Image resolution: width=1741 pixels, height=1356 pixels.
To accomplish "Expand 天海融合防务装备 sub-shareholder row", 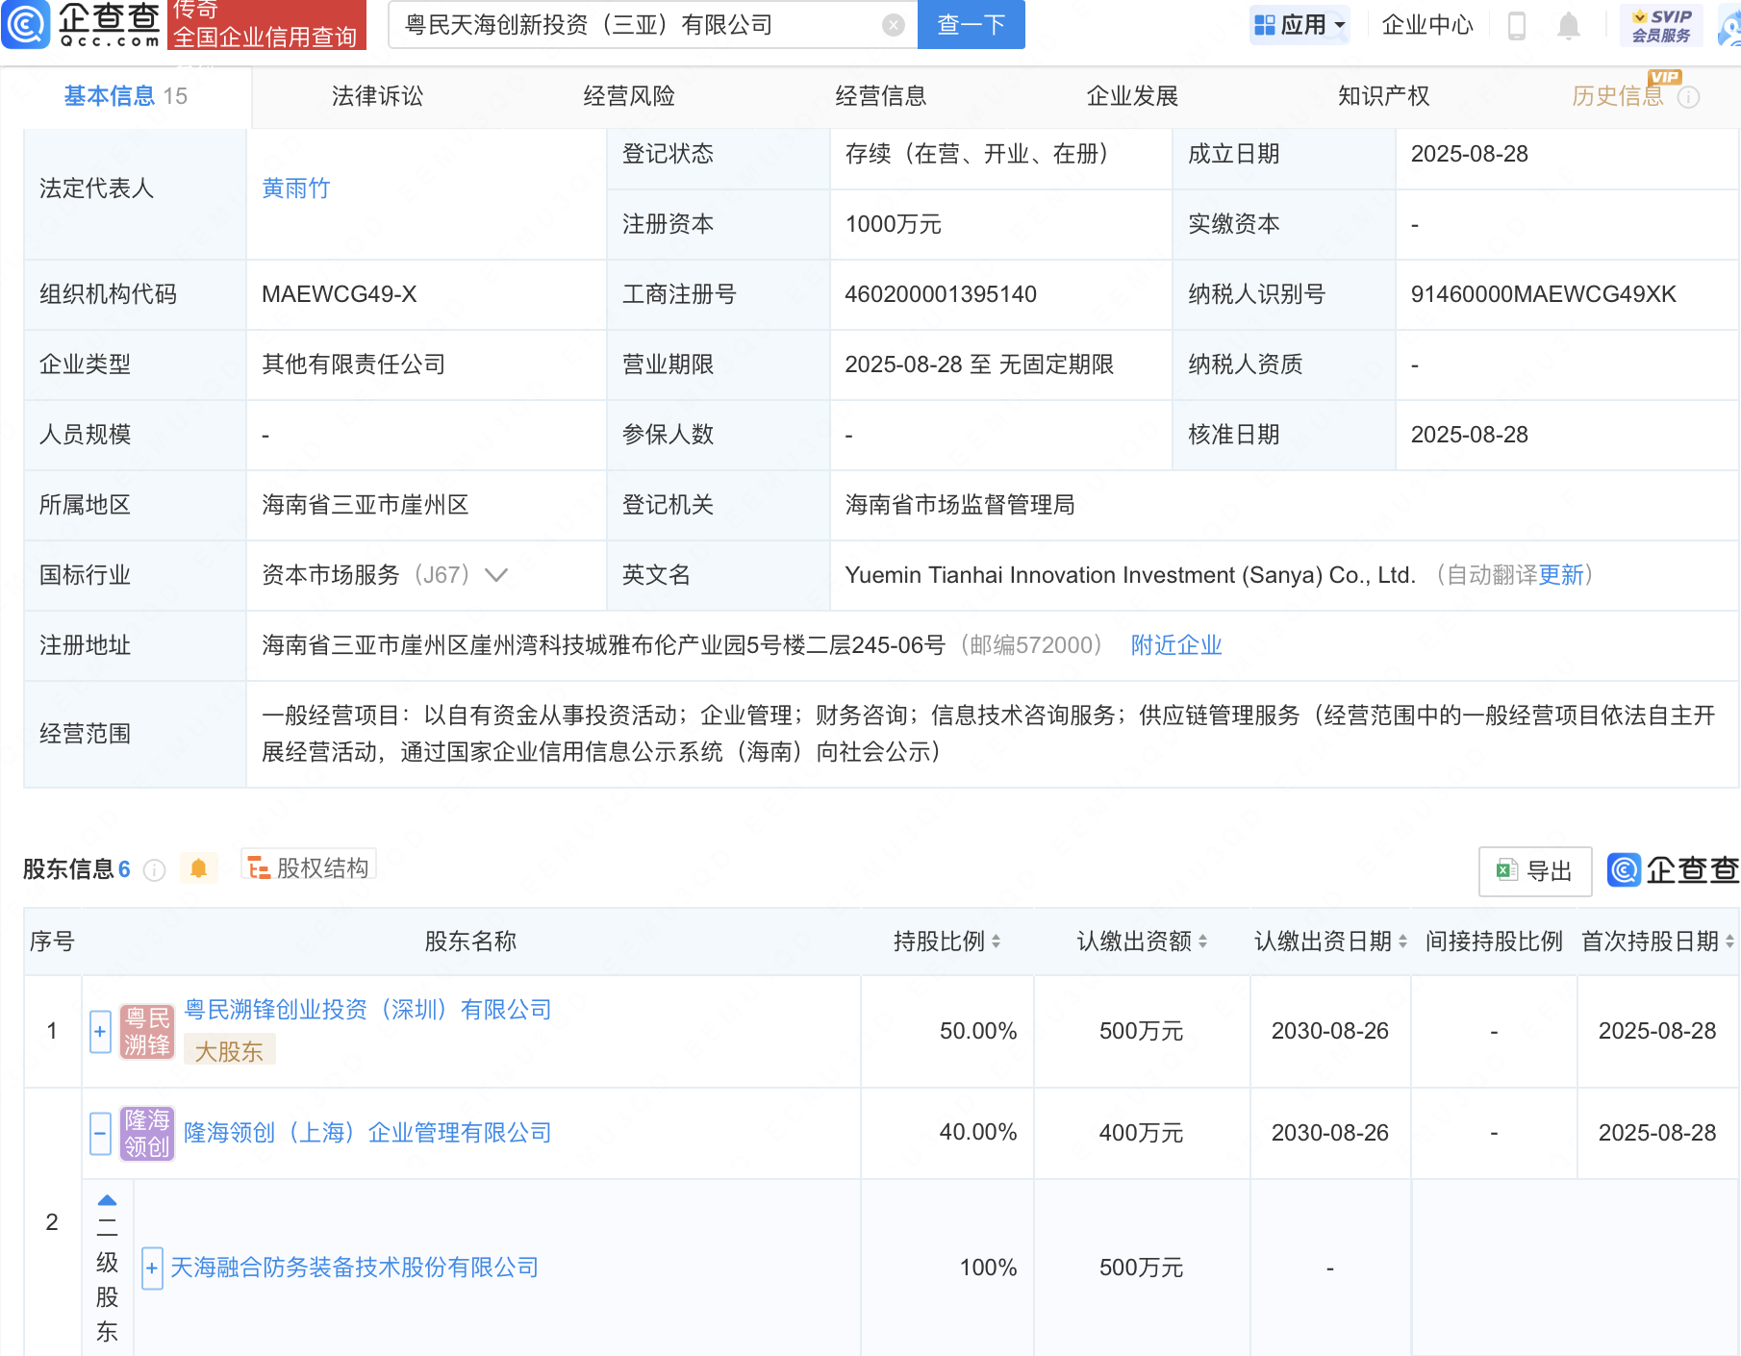I will [152, 1268].
